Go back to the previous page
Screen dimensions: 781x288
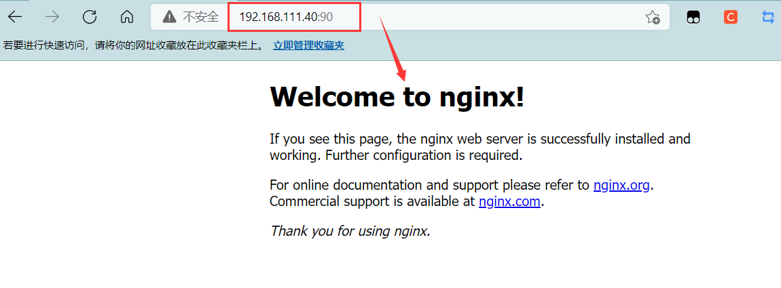[x=16, y=17]
